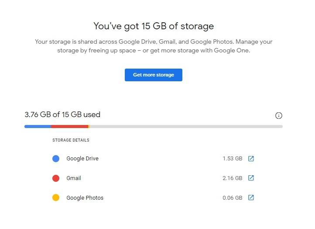The width and height of the screenshot is (315, 229).
Task: Click the 2.16 GB Gmail usage value
Action: 232,178
